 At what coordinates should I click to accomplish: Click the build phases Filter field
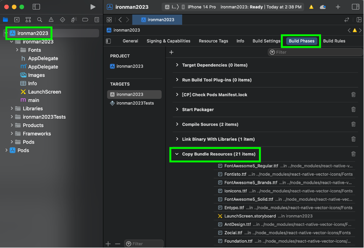coord(315,52)
